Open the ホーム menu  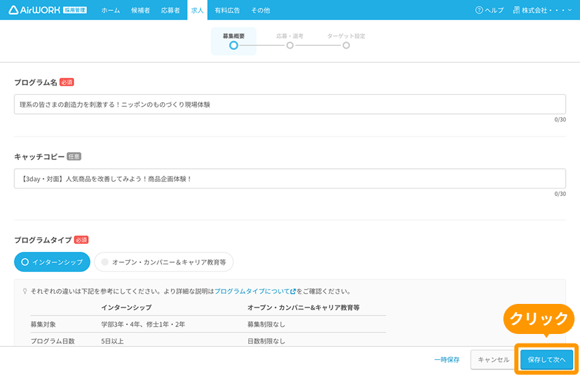pyautogui.click(x=111, y=10)
